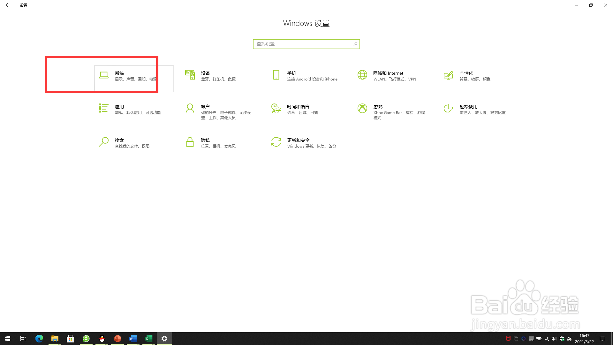This screenshot has height=345, width=613.
Task: Open Personalization (个性化) icon
Action: 448,75
